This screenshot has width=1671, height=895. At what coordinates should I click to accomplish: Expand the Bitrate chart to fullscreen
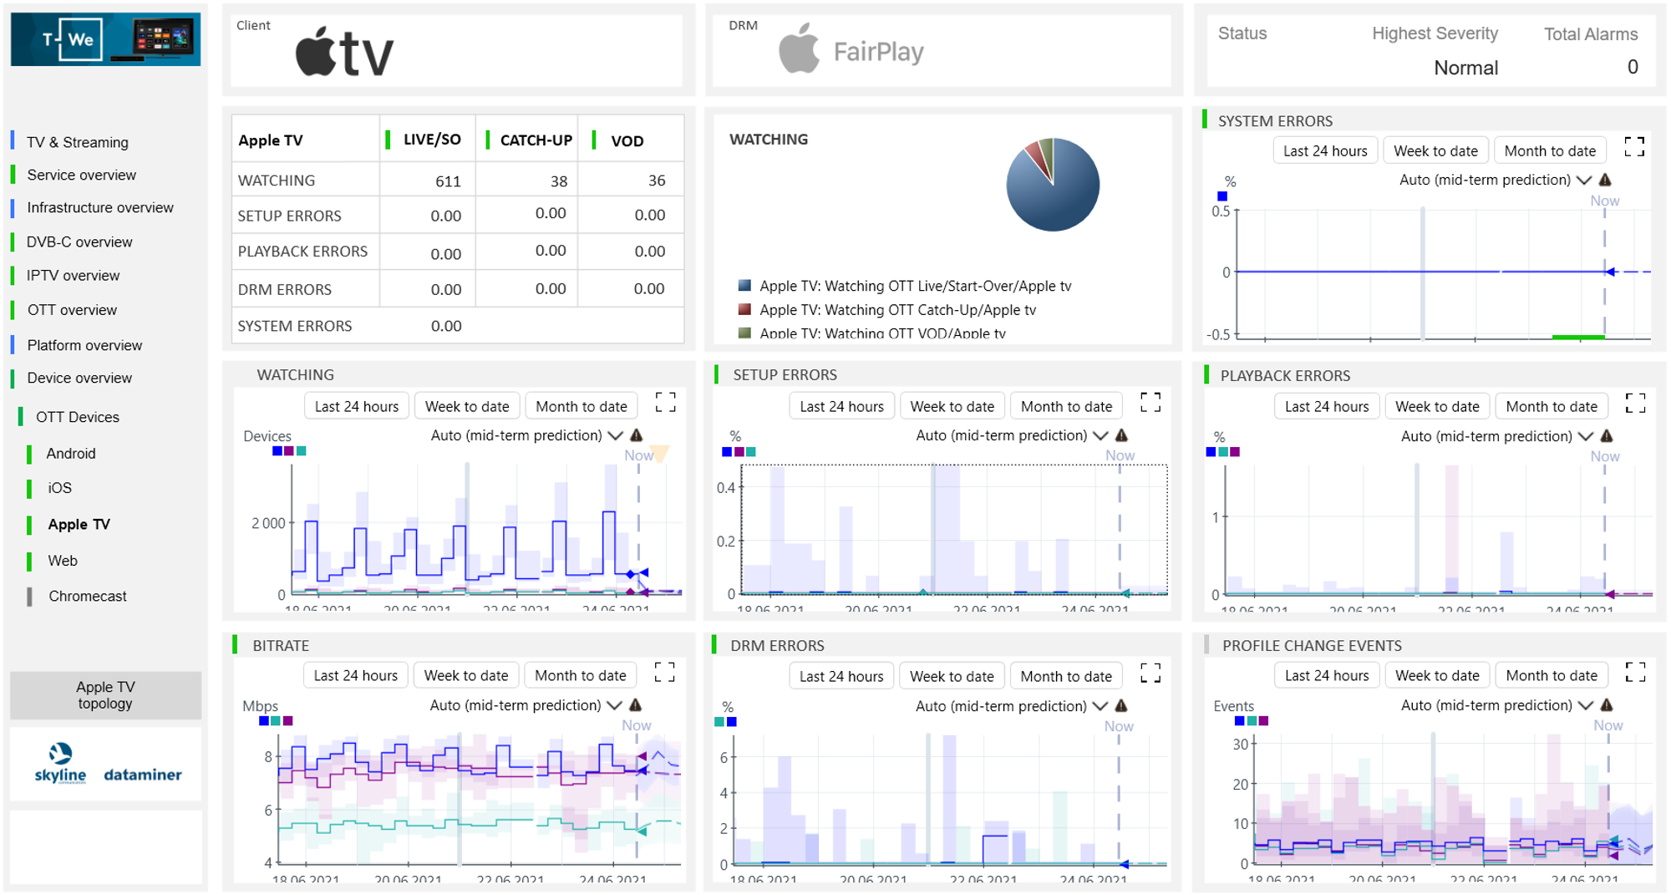coord(664,672)
